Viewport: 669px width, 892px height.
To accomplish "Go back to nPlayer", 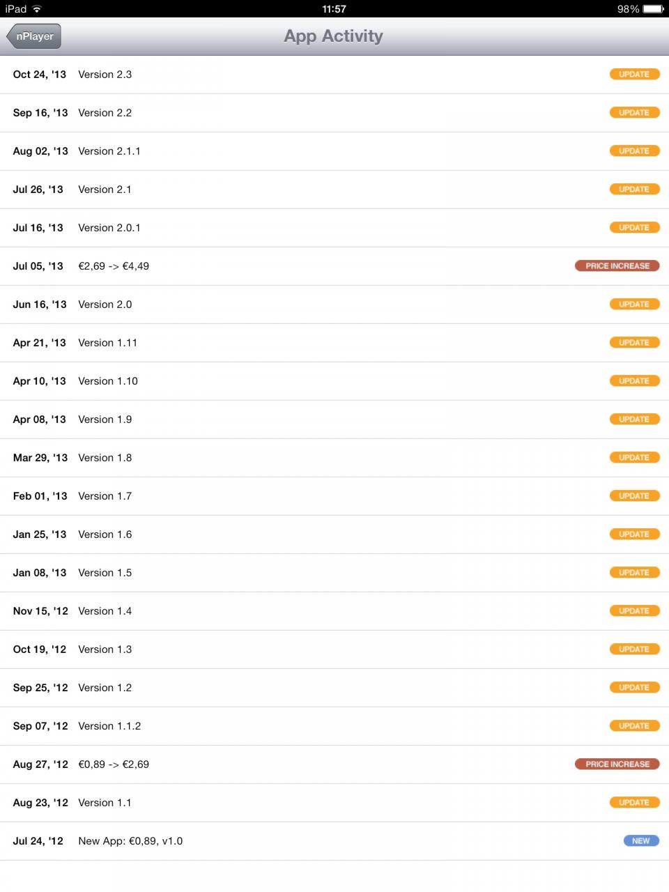I will [34, 36].
